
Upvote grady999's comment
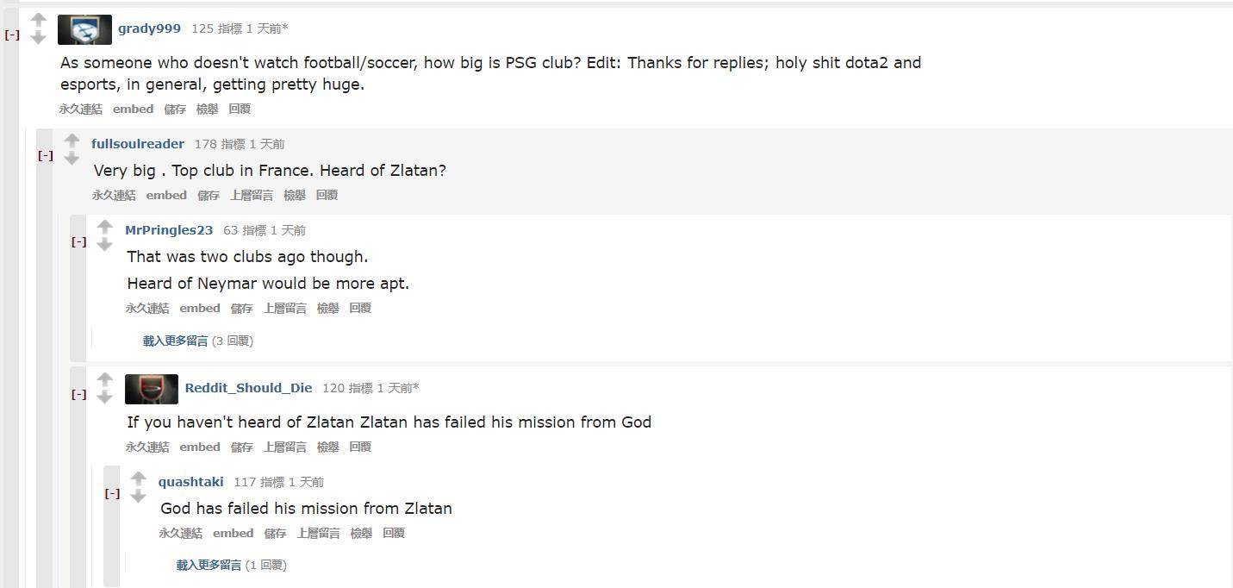coord(38,20)
